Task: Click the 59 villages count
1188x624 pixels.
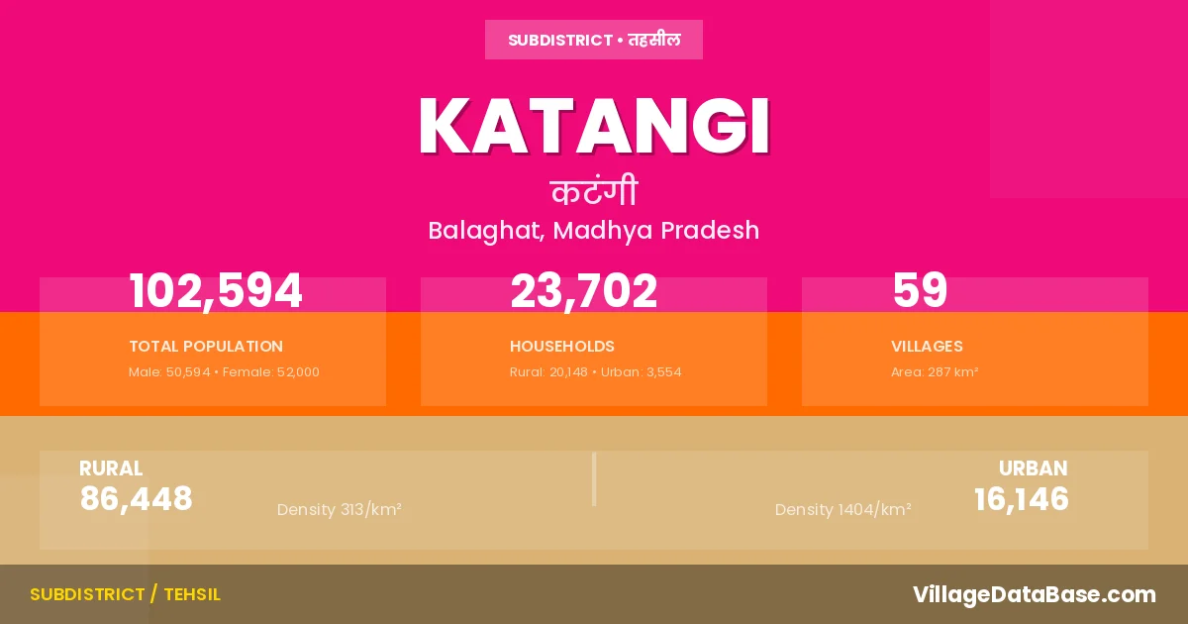Action: point(920,291)
